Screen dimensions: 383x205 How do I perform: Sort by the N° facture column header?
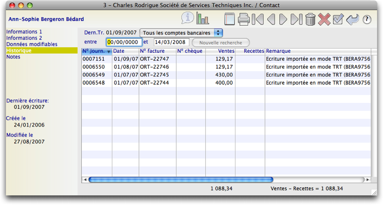[x=158, y=51]
